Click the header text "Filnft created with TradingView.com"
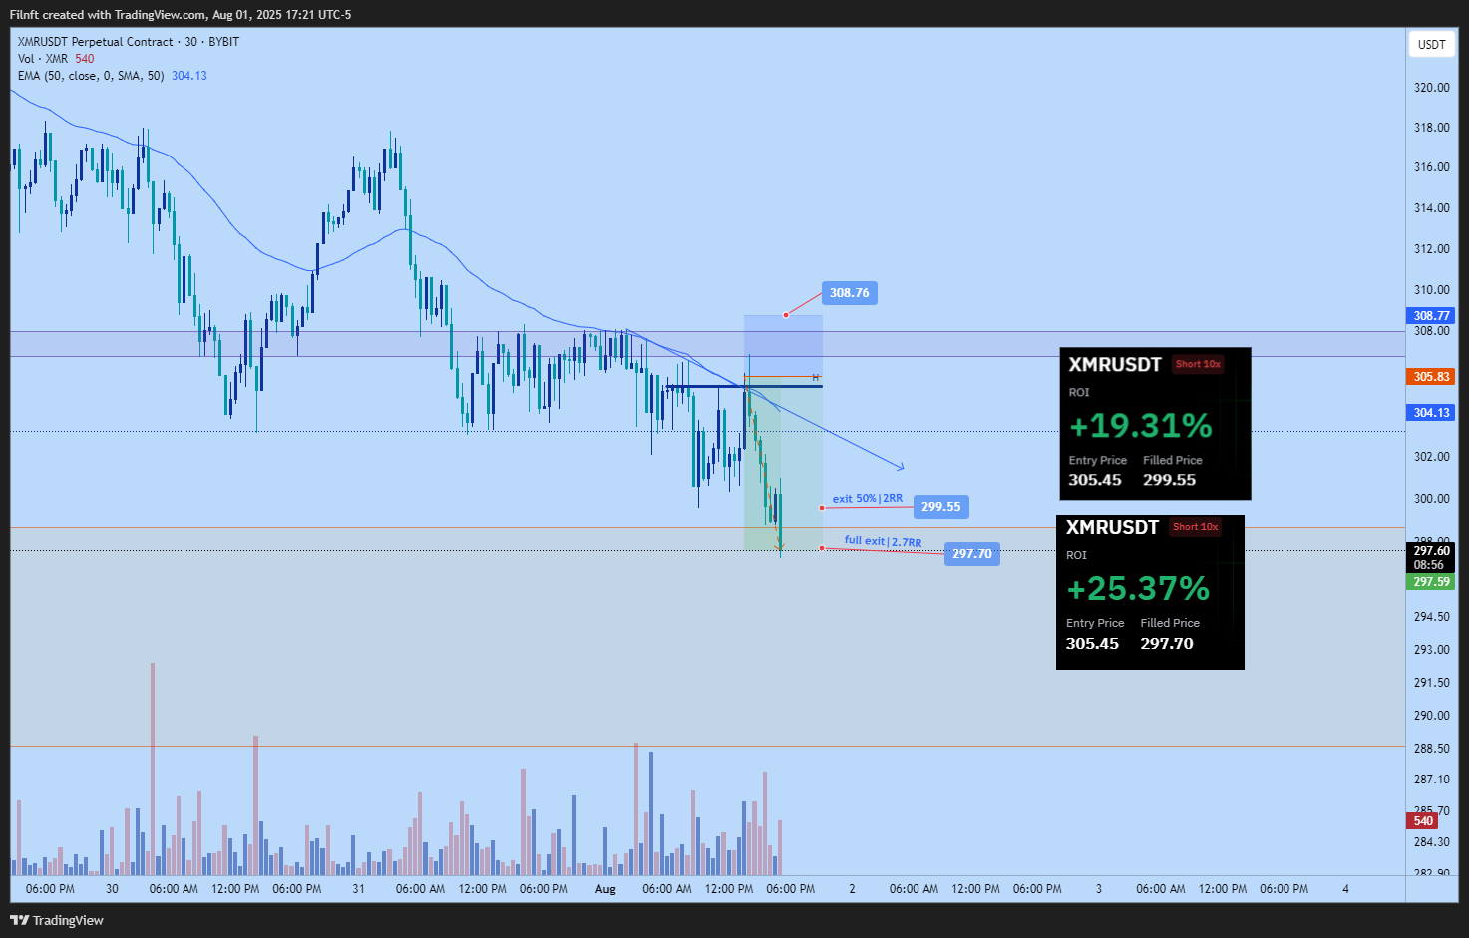 (108, 15)
